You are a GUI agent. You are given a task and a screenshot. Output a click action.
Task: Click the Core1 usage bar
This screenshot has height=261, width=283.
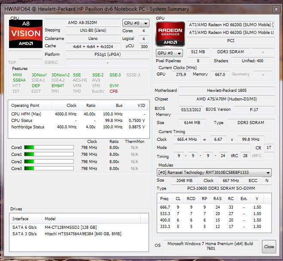pos(49,155)
